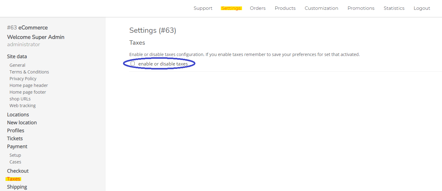View the Statistics page
442x191 pixels.
pos(394,8)
